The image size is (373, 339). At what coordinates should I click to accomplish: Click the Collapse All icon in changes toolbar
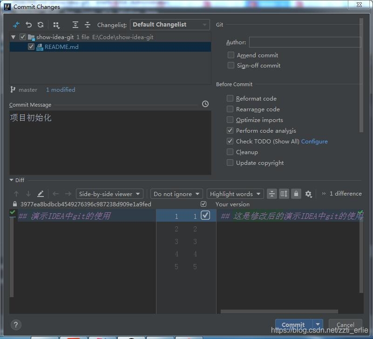pos(87,25)
